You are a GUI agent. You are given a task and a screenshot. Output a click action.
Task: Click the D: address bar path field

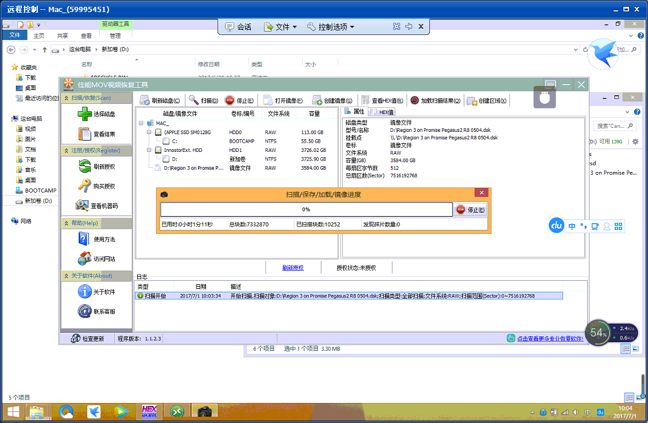[315, 49]
